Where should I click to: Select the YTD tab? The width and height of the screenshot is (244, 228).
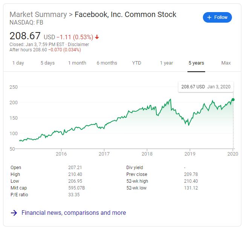pos(137,63)
